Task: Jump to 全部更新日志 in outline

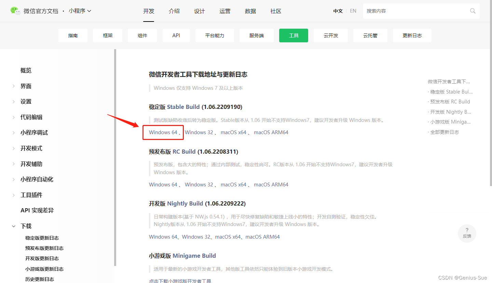Action: pyautogui.click(x=443, y=132)
